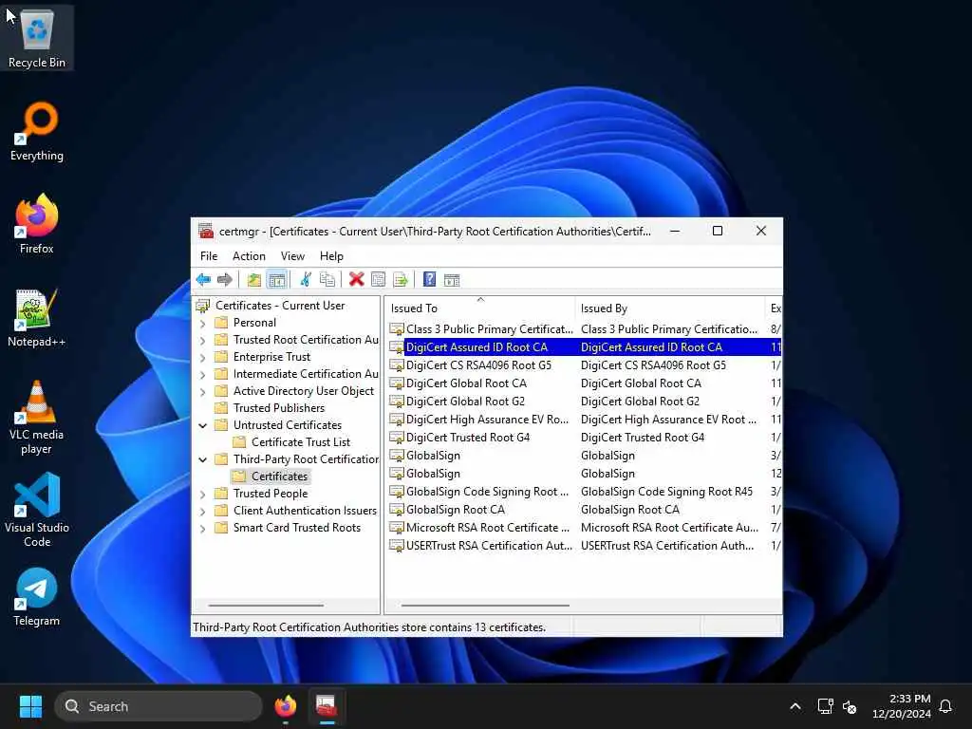Click the Up one level folder icon
The width and height of the screenshot is (972, 729).
tap(254, 280)
